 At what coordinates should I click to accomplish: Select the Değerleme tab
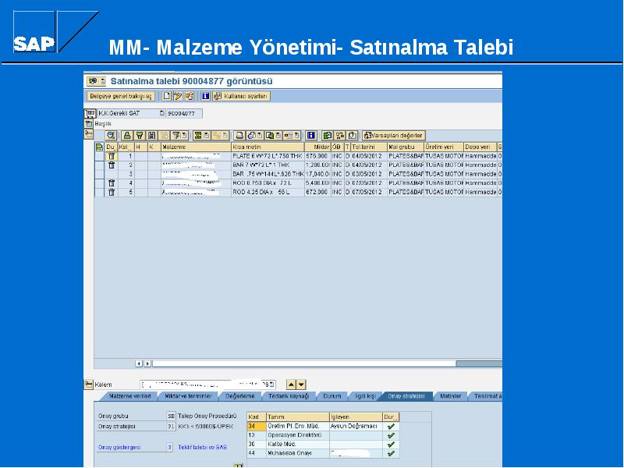point(240,396)
